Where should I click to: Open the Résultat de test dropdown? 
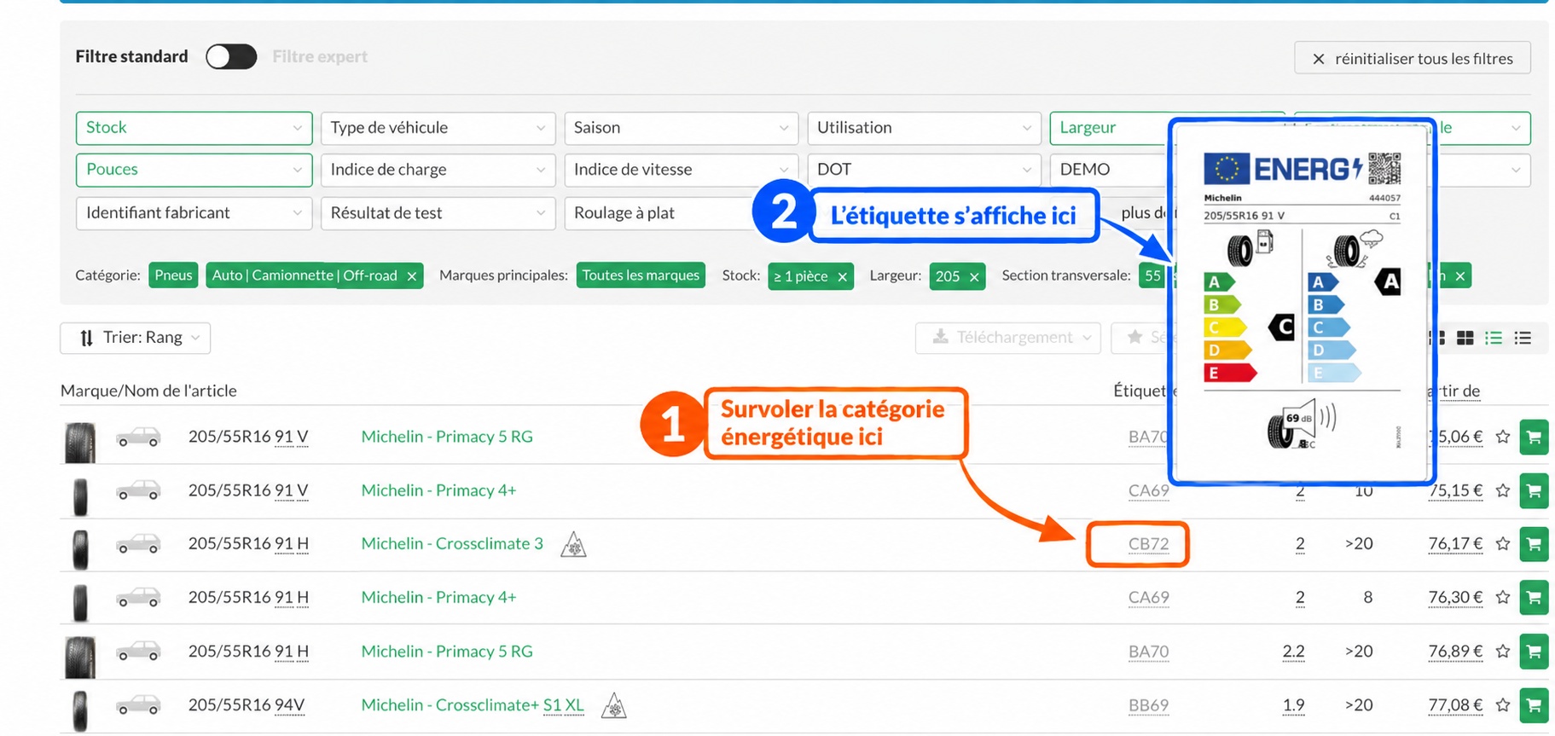point(438,213)
